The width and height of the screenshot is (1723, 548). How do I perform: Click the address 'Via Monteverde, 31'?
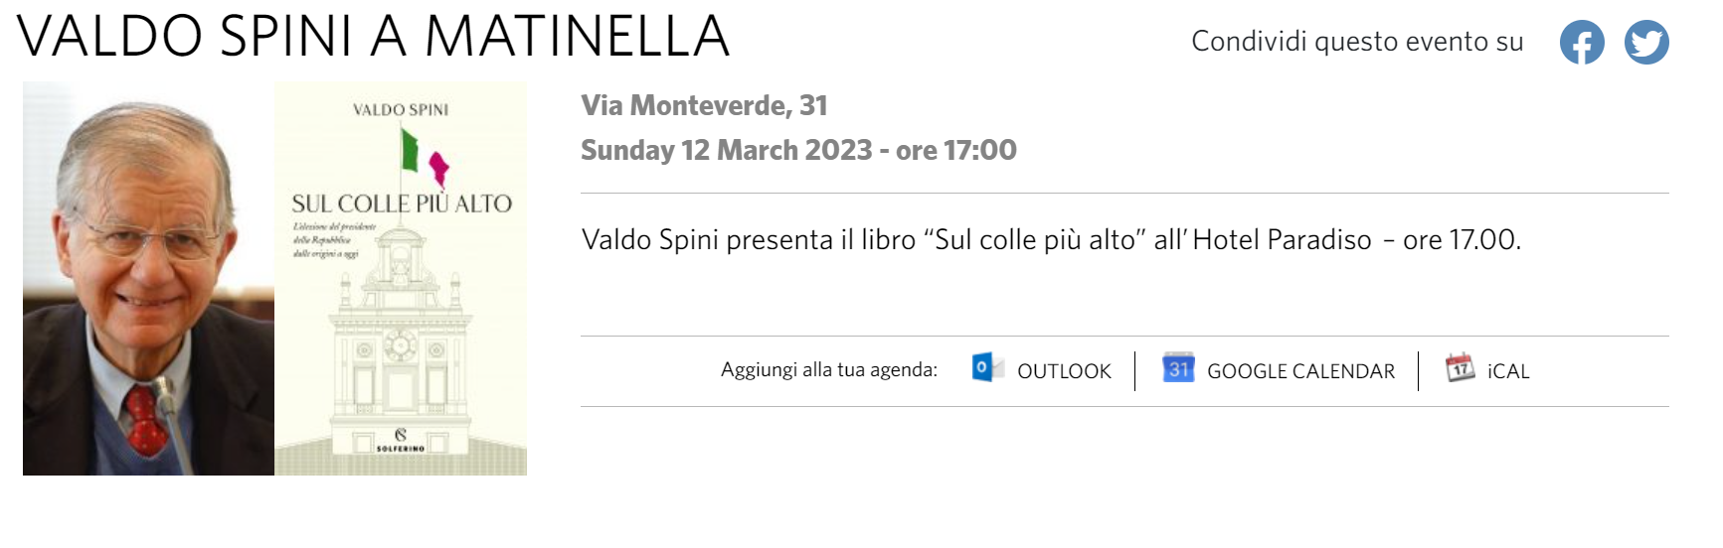point(704,105)
